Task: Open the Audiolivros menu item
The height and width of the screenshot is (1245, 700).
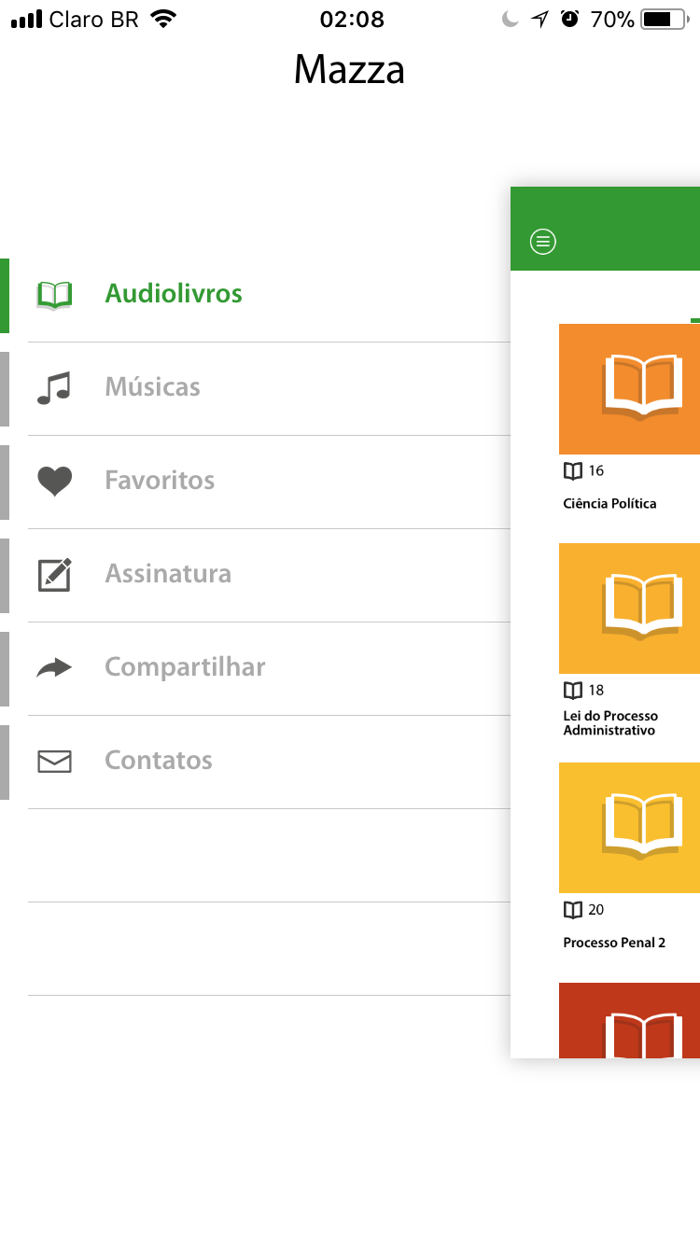Action: (x=174, y=294)
